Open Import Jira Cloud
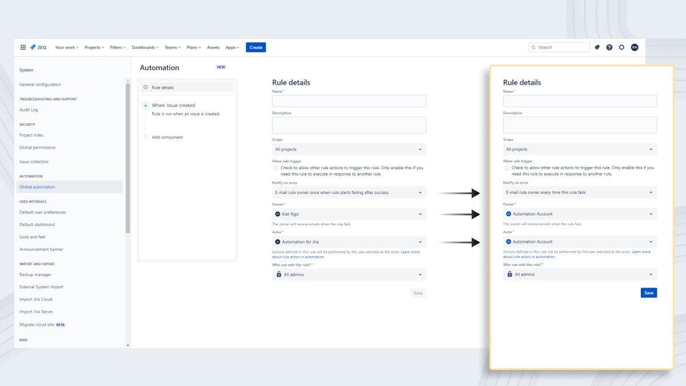The image size is (686, 386). click(x=36, y=299)
